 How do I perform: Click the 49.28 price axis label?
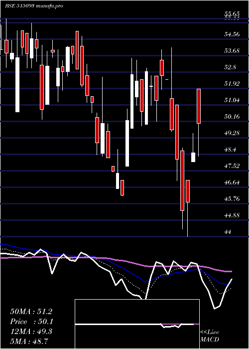click(232, 133)
